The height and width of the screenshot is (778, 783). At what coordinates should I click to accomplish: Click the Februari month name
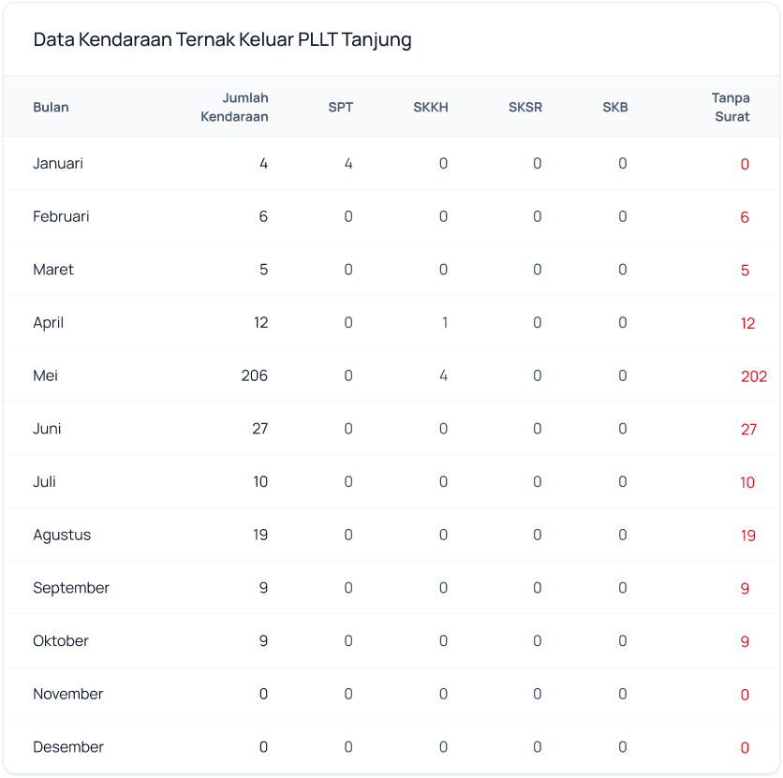pyautogui.click(x=61, y=216)
